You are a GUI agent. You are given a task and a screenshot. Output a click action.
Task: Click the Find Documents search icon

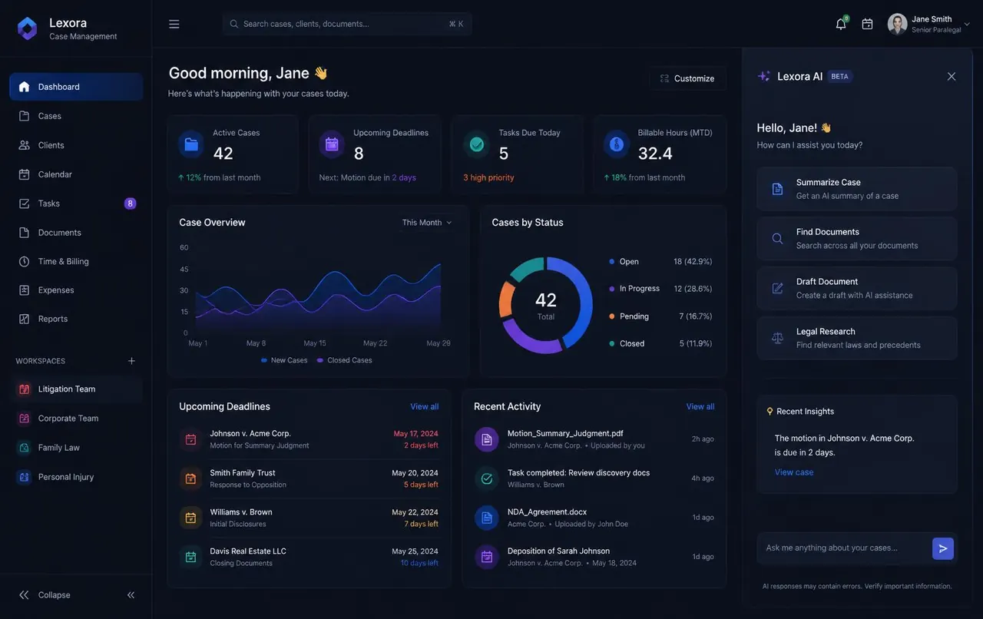click(x=777, y=239)
